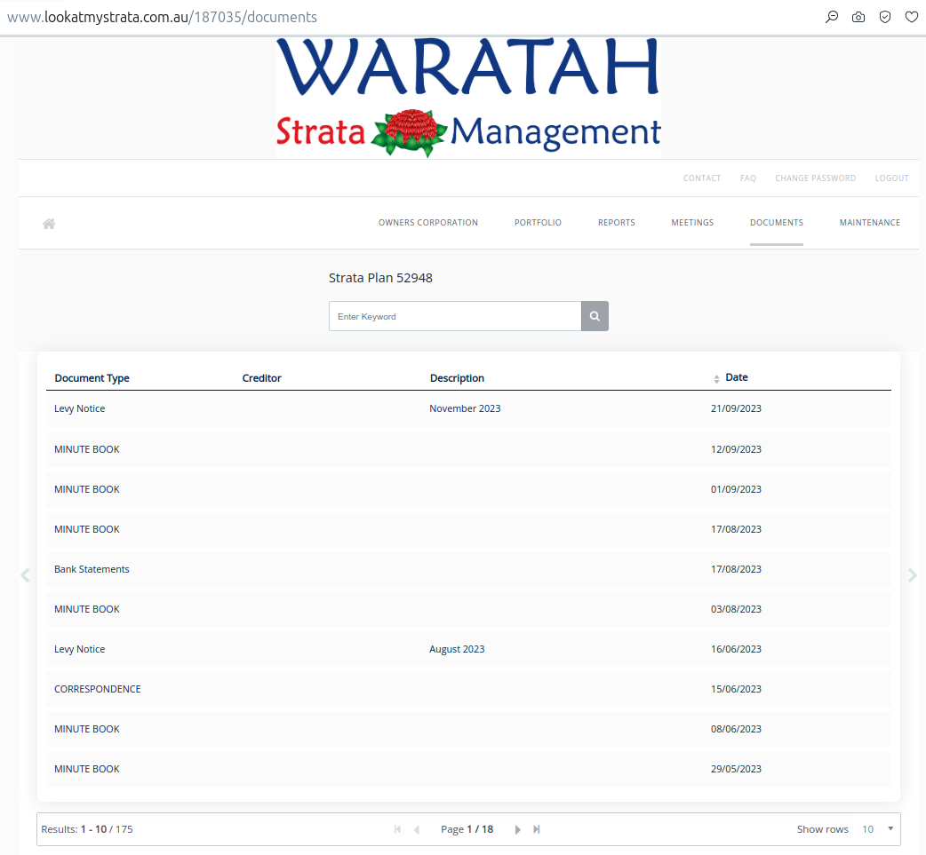Go to the previous results page arrow
This screenshot has height=855, width=926.
(x=417, y=829)
